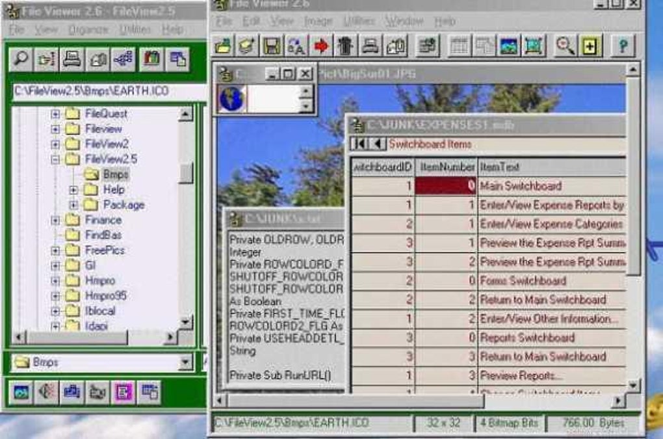Open help using the question mark icon

621,46
